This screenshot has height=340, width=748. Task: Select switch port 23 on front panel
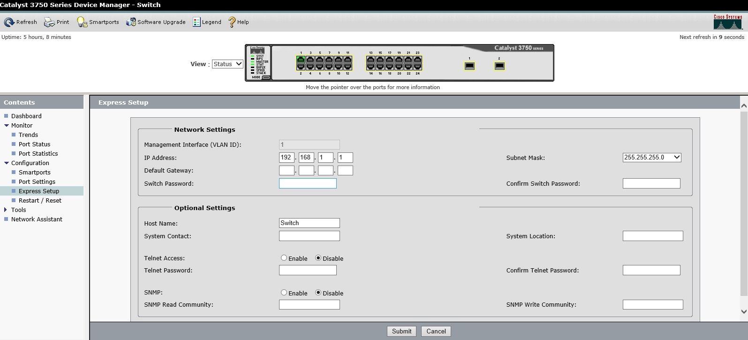tap(417, 60)
